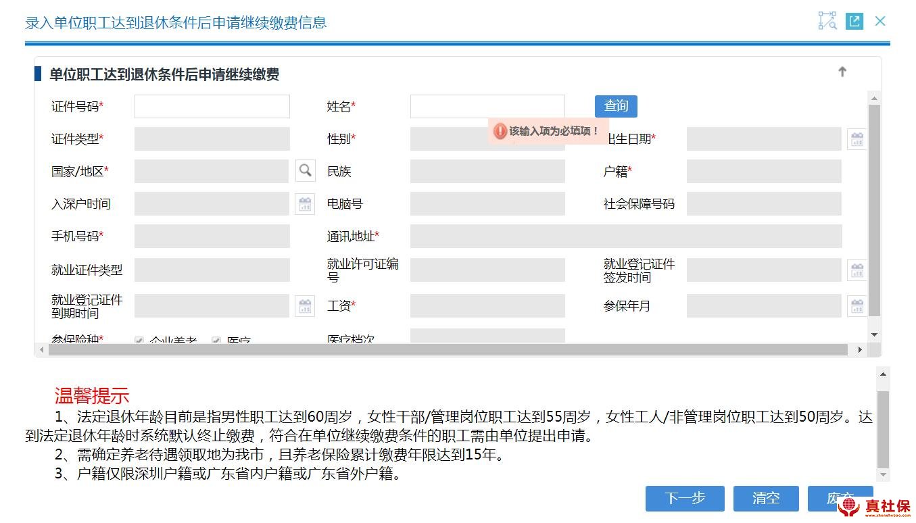The height and width of the screenshot is (523, 916).
Task: Open the 入深户时间 calendar picker
Action: [x=305, y=204]
